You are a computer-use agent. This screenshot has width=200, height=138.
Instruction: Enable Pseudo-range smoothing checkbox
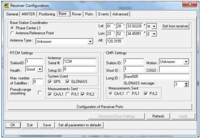[40, 93]
